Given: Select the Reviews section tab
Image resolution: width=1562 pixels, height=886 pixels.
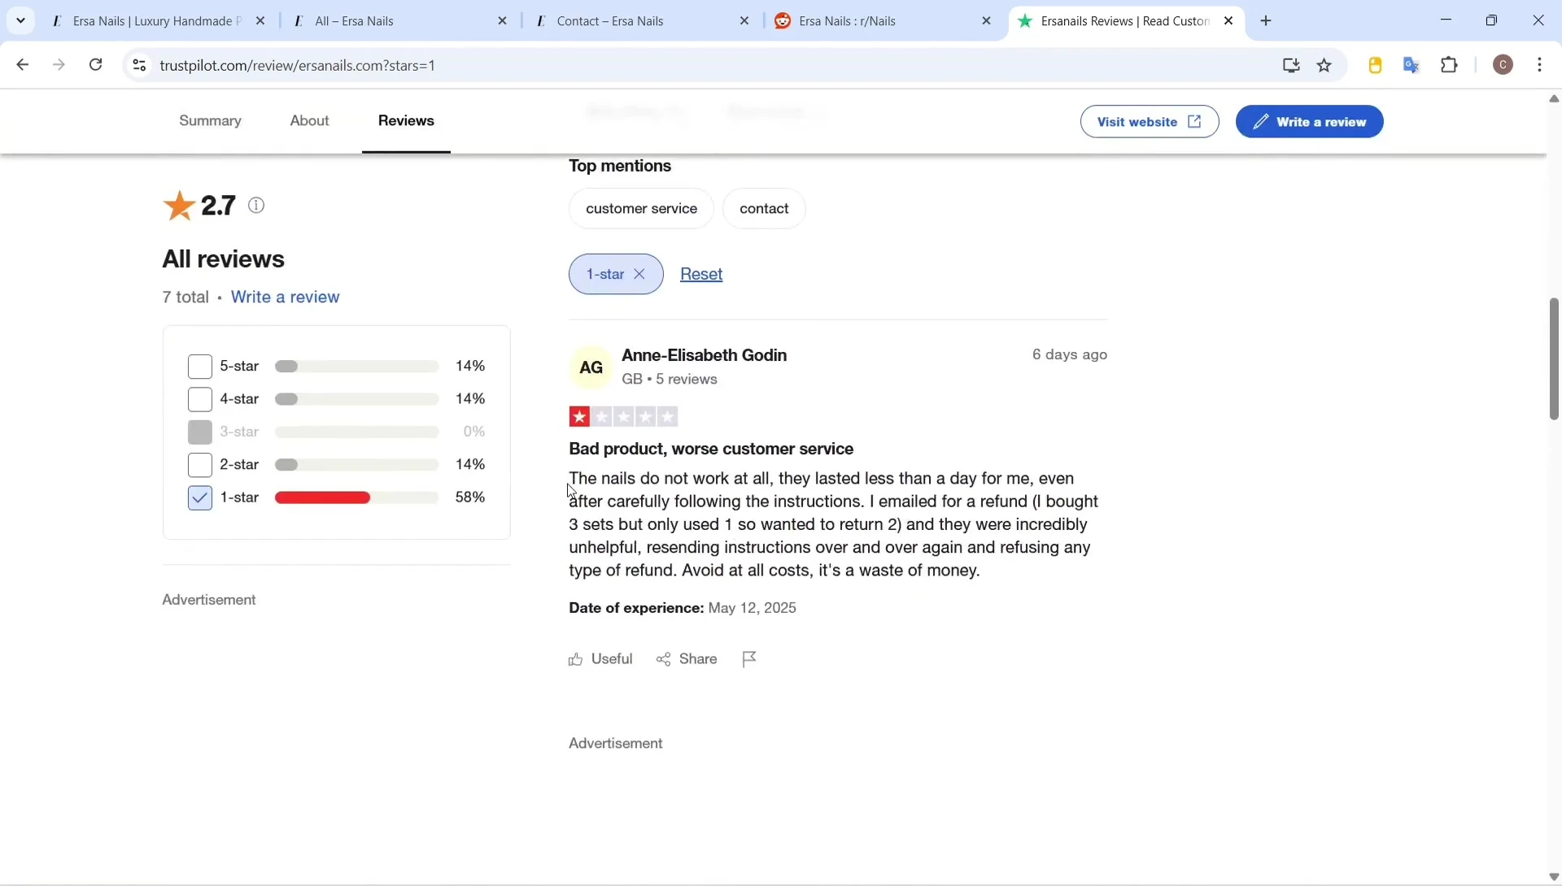Looking at the screenshot, I should tap(406, 121).
